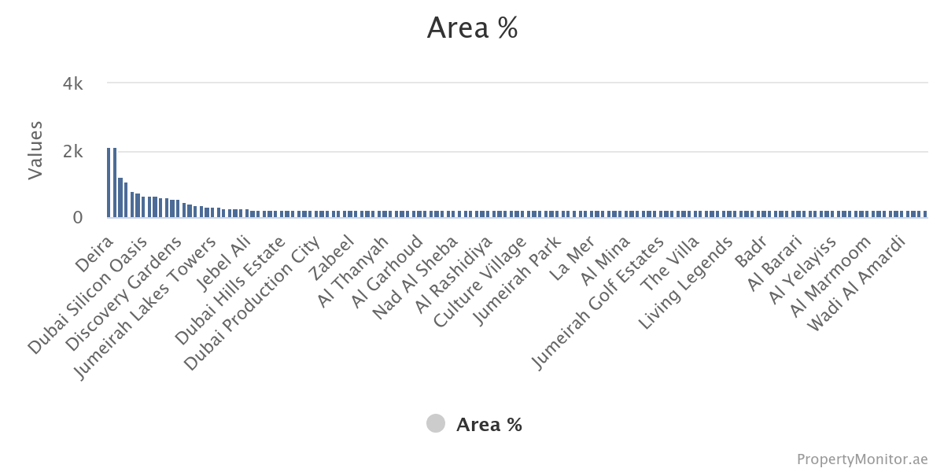The width and height of the screenshot is (944, 472).
Task: Toggle the Area % series legend label
Action: 489,425
